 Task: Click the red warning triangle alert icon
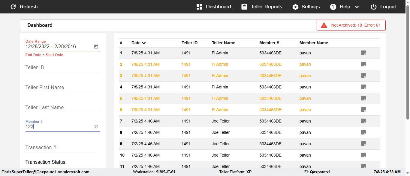coord(324,25)
